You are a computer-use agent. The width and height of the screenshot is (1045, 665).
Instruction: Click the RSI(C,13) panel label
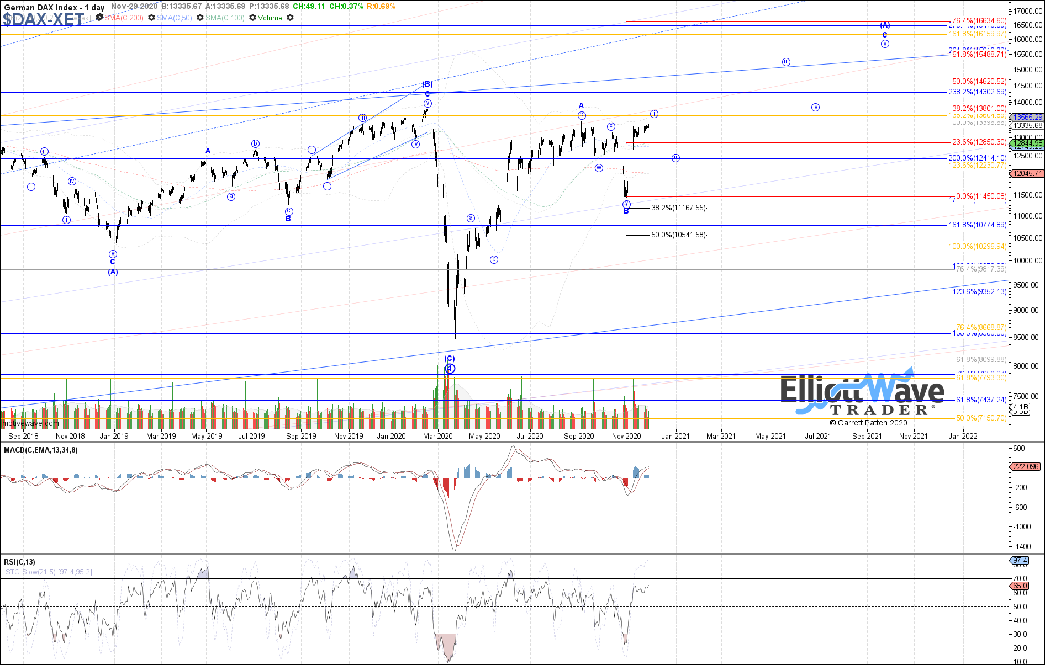click(x=19, y=562)
